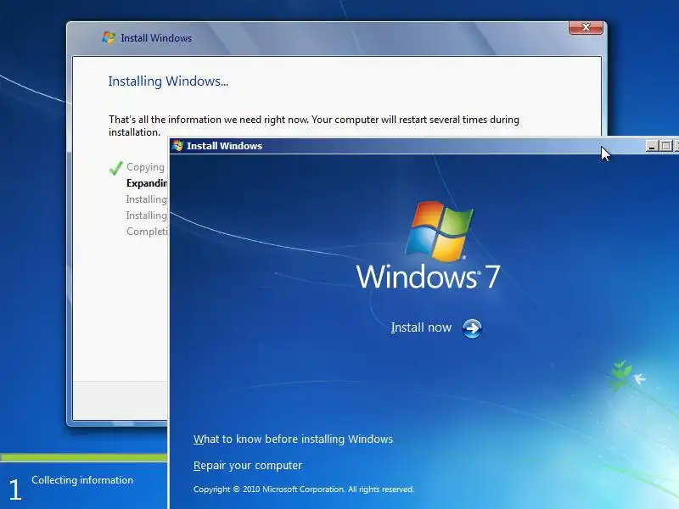
Task: Click the green checkmark next to Copying
Action: pyautogui.click(x=116, y=168)
